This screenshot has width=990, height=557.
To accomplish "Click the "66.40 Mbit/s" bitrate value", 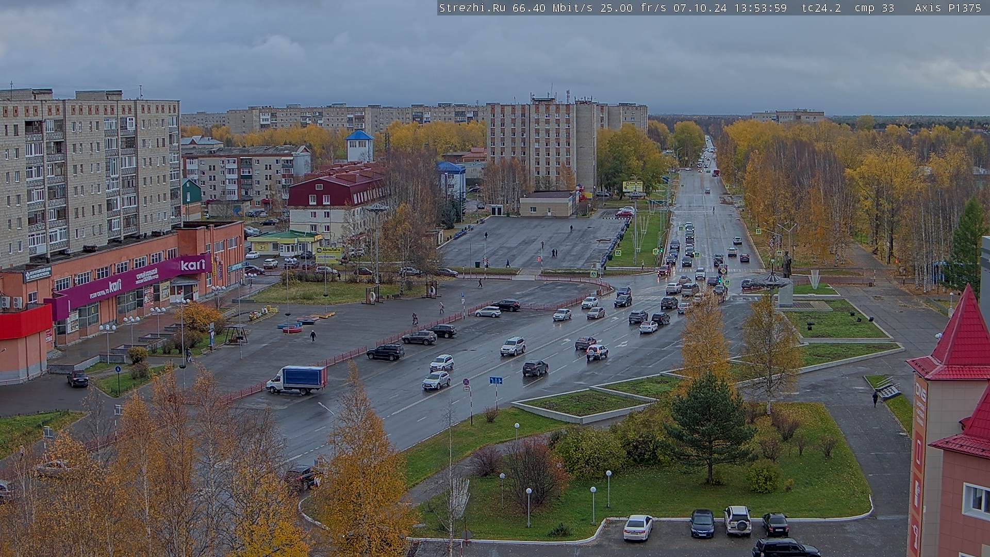I will pyautogui.click(x=552, y=8).
